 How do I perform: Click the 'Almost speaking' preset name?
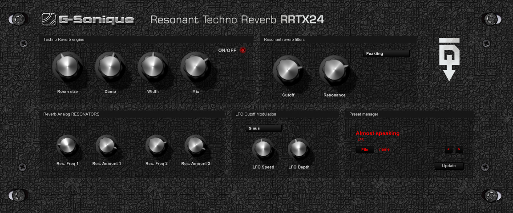pos(378,133)
